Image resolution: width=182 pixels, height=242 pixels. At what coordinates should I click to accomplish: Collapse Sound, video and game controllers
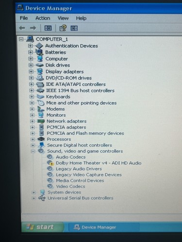tap(33, 151)
